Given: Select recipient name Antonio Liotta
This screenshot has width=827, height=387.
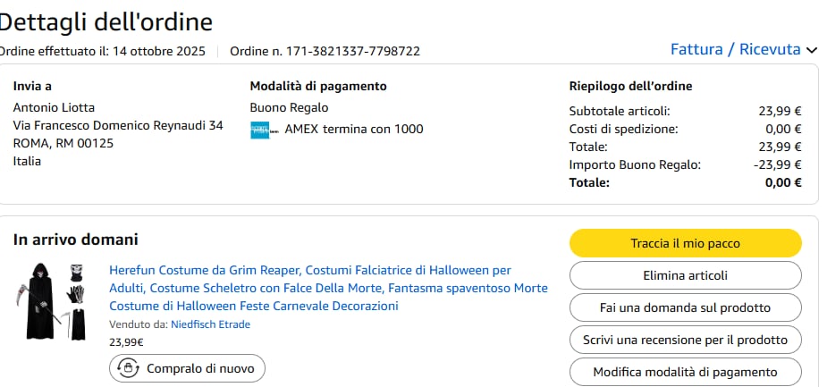Looking at the screenshot, I should 54,107.
